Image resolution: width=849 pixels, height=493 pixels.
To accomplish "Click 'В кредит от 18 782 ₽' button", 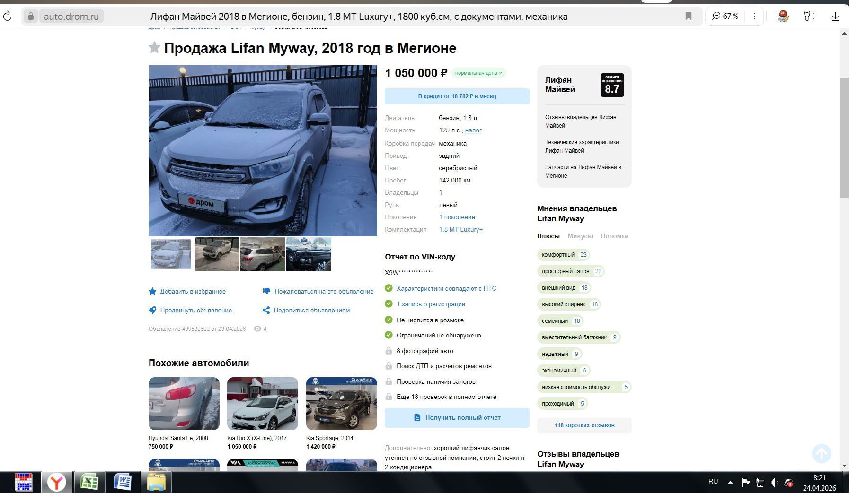I will [457, 96].
